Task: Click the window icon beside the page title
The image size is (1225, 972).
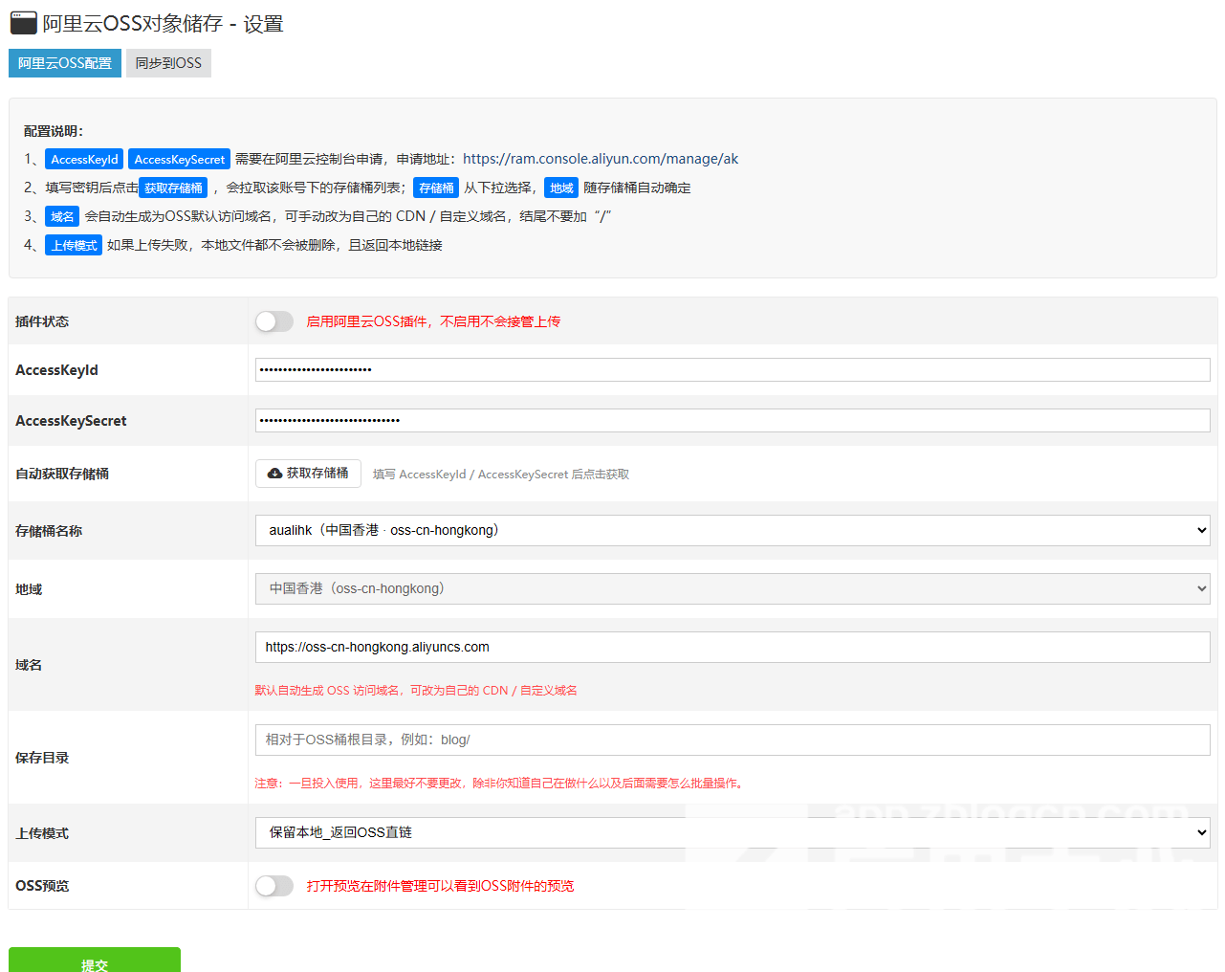Action: [23, 23]
